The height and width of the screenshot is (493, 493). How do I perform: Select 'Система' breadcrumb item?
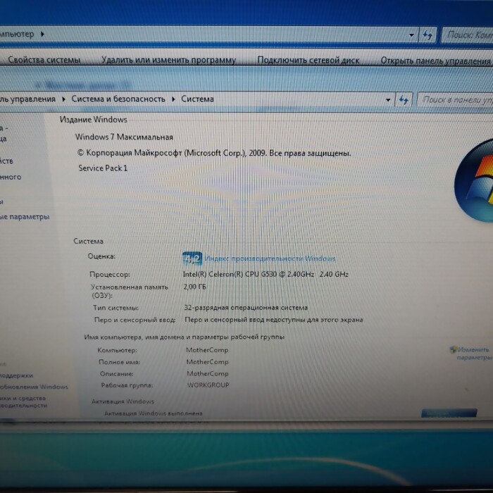point(197,99)
